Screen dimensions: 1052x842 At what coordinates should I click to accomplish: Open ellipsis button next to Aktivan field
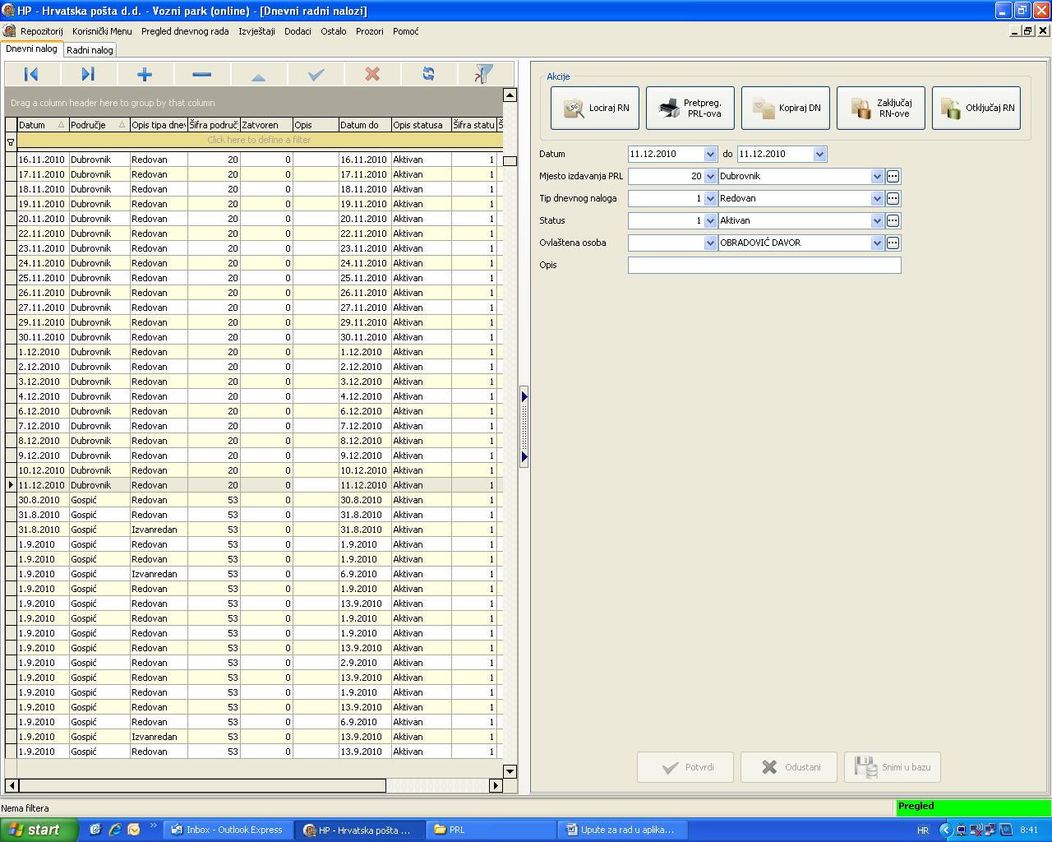pyautogui.click(x=893, y=220)
